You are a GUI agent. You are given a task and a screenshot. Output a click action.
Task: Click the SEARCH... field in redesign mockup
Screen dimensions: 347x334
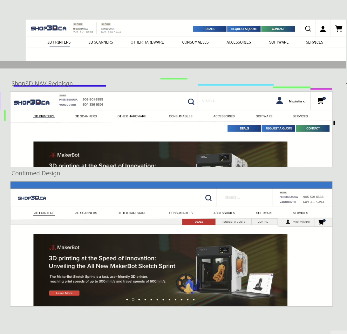pos(235,101)
